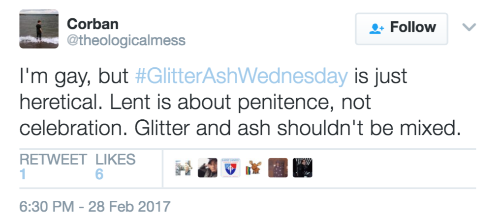Image resolution: width=500 pixels, height=217 pixels.
Task: View the liker wearing a cap
Action: 207,168
